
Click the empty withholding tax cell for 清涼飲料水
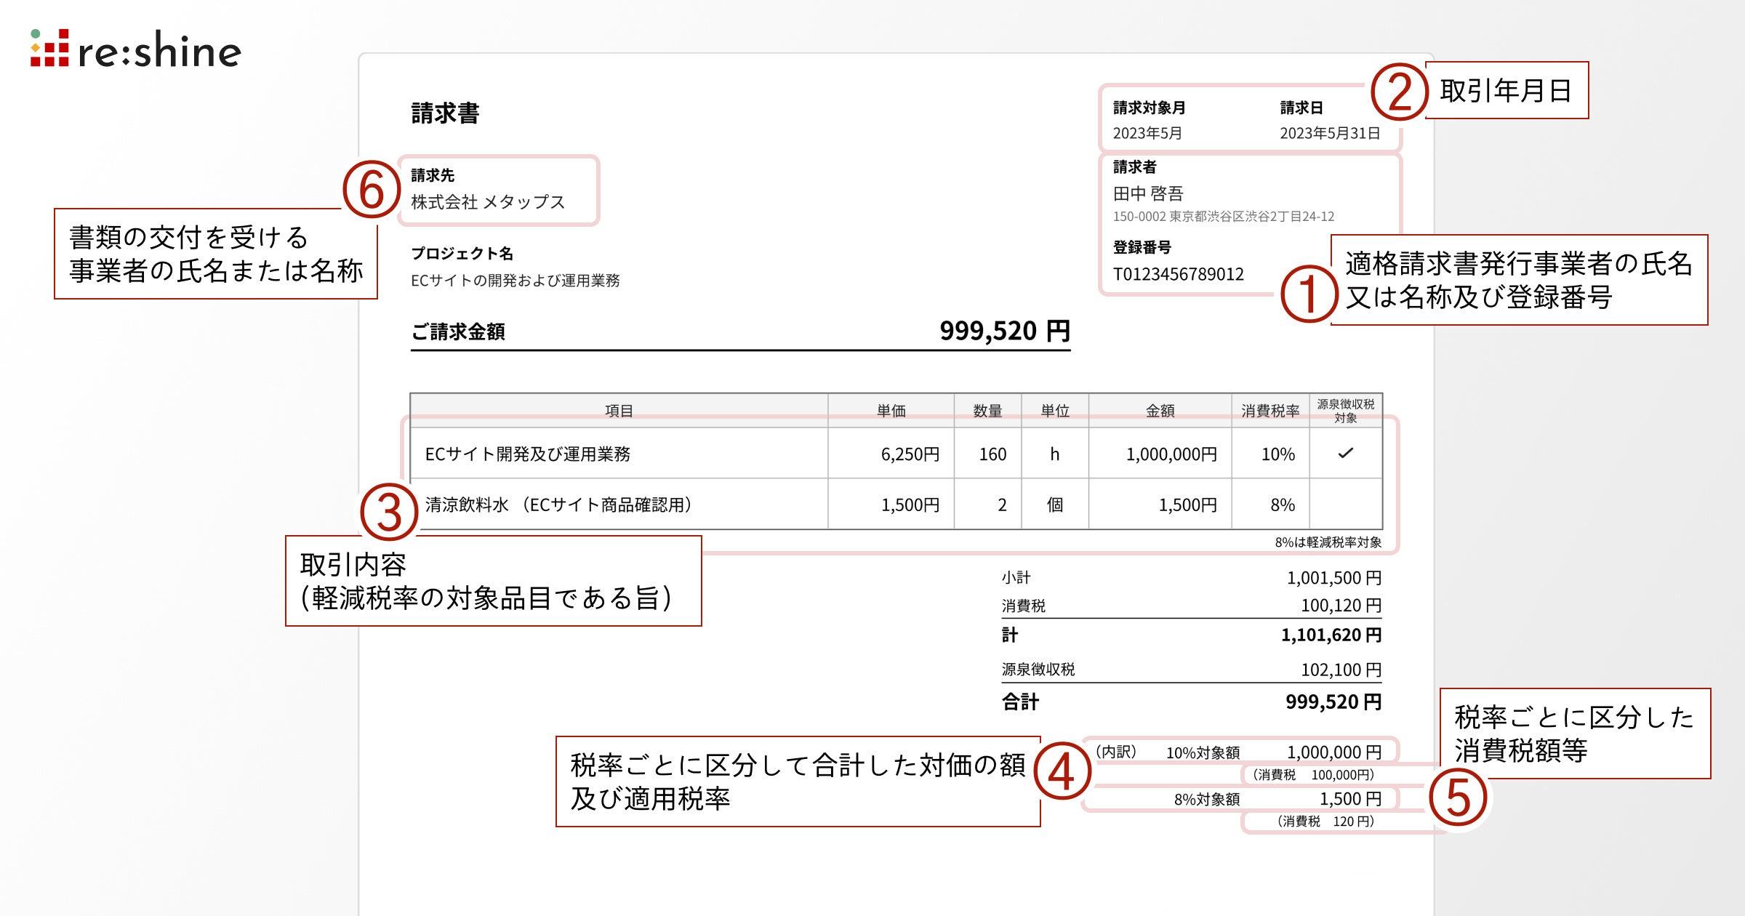pyautogui.click(x=1345, y=505)
